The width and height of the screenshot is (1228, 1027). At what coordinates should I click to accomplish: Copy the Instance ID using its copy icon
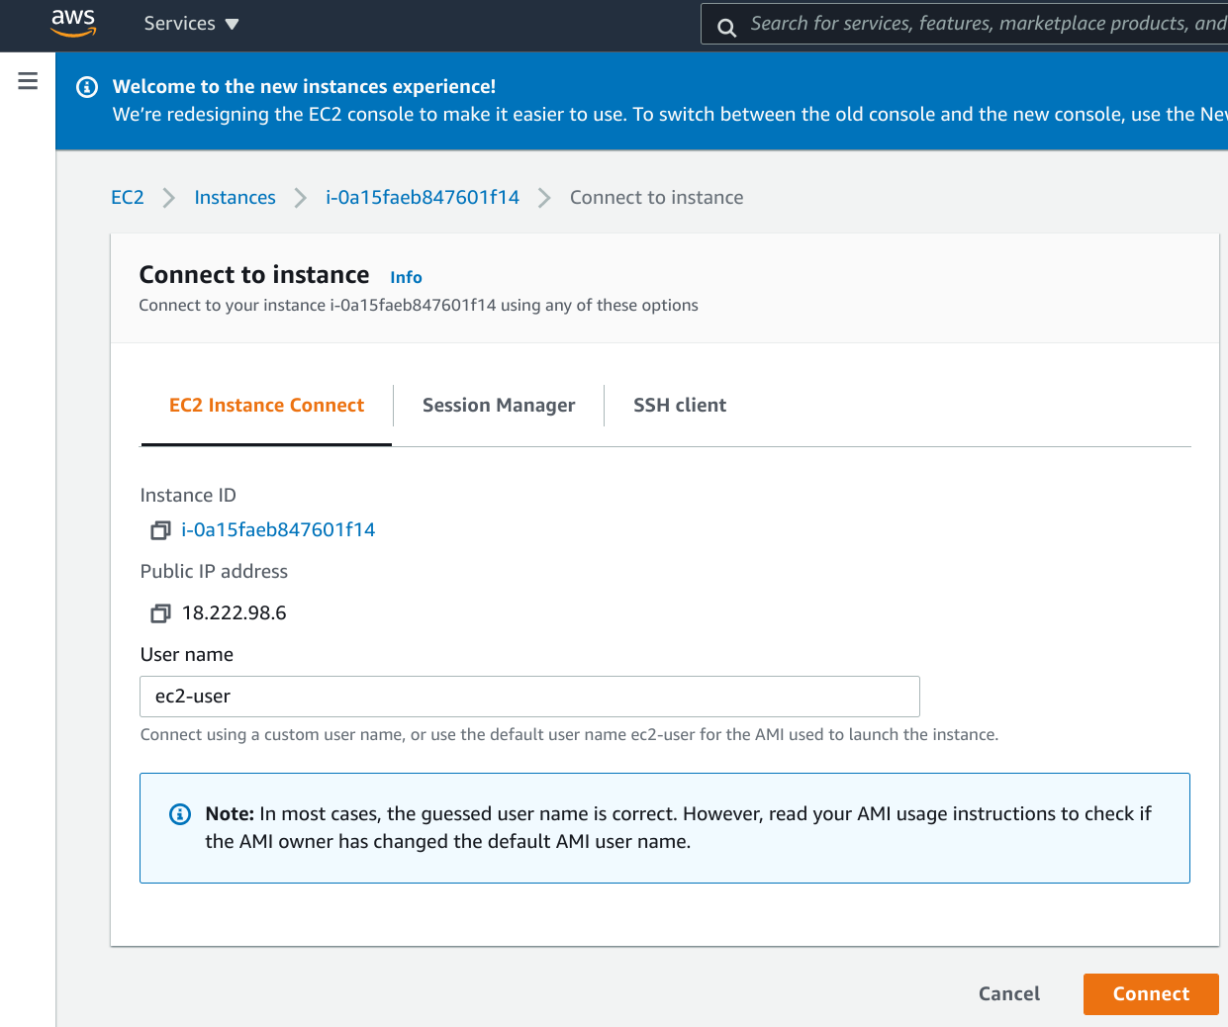159,530
